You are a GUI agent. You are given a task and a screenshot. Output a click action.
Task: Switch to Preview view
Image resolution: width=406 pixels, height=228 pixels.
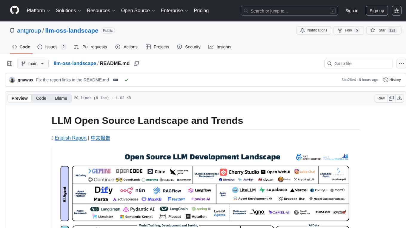click(x=20, y=98)
